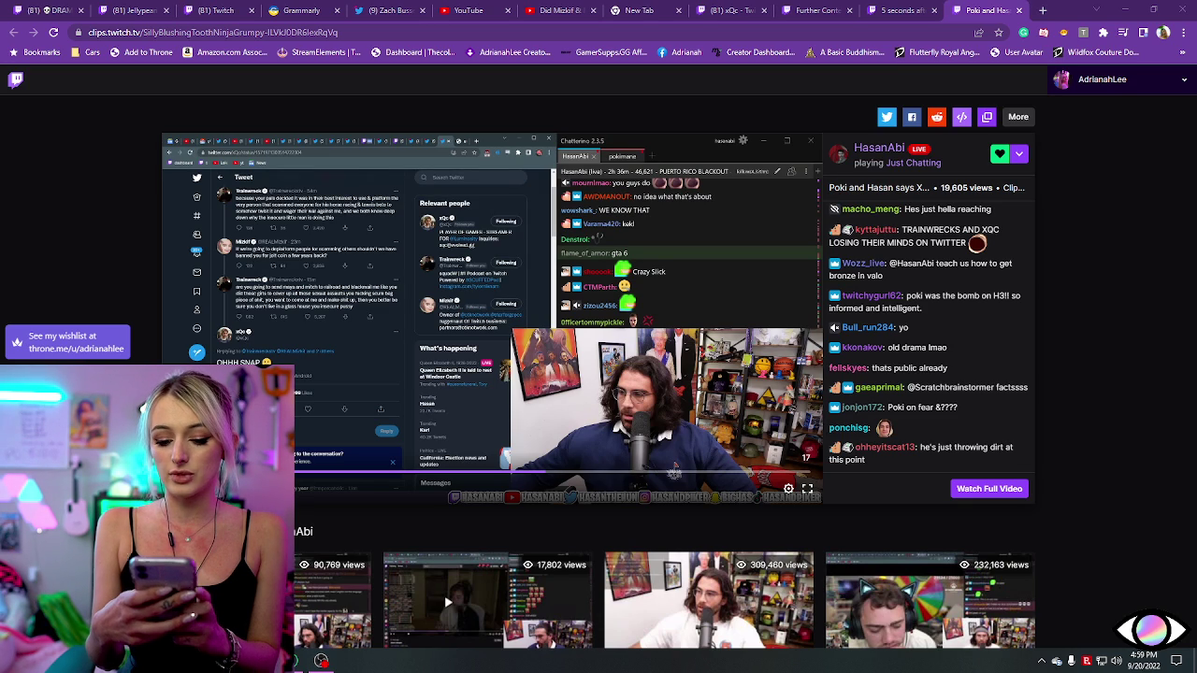Follow HasanAbi with the heart button
Image resolution: width=1197 pixels, height=673 pixels.
[1000, 153]
